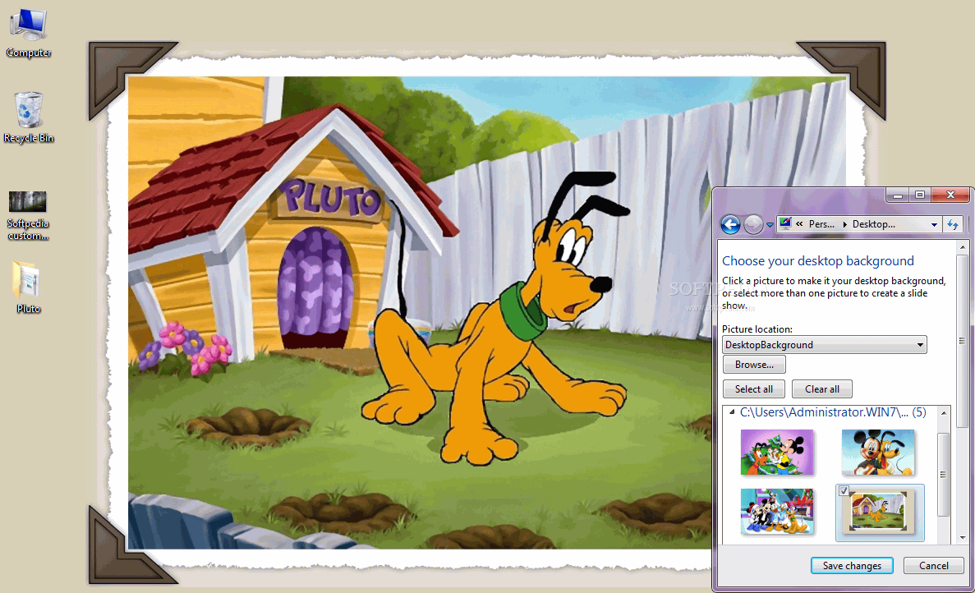Click the Cancel button

coord(933,566)
